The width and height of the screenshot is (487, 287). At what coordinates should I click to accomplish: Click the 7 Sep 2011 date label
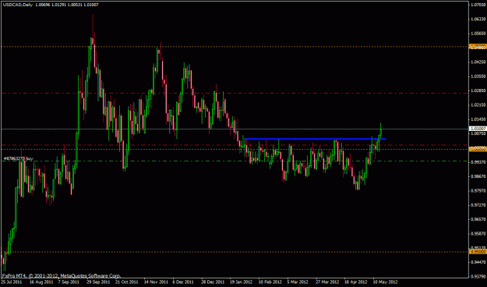point(69,282)
